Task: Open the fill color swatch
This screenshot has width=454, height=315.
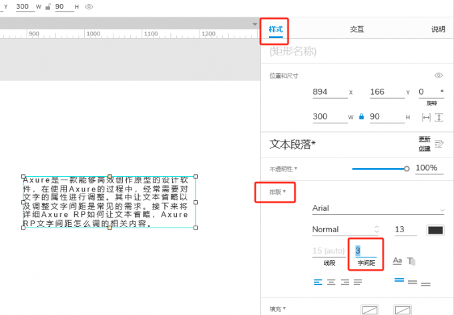Action: [370, 310]
